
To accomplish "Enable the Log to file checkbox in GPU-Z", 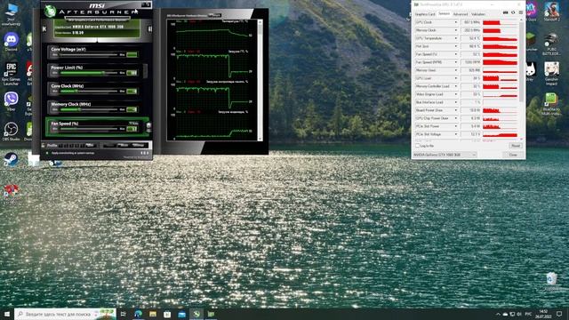I will point(417,146).
